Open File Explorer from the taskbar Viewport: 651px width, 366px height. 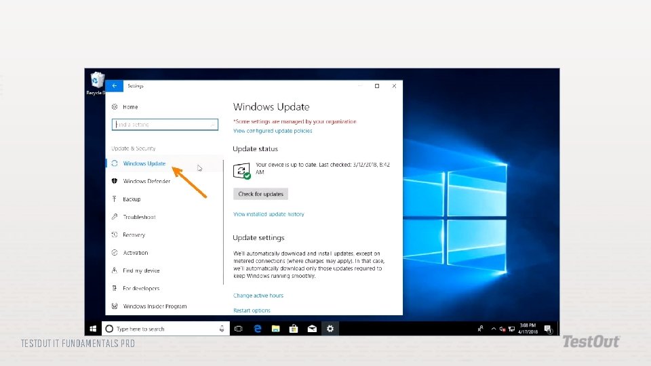pos(275,329)
